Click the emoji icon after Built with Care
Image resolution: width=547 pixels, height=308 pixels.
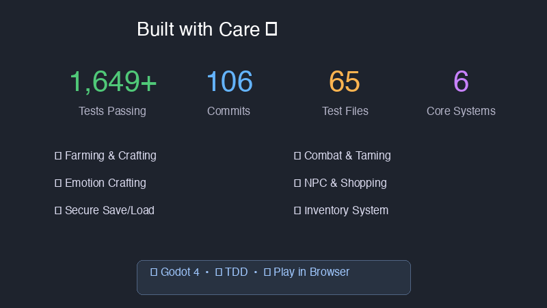point(271,29)
